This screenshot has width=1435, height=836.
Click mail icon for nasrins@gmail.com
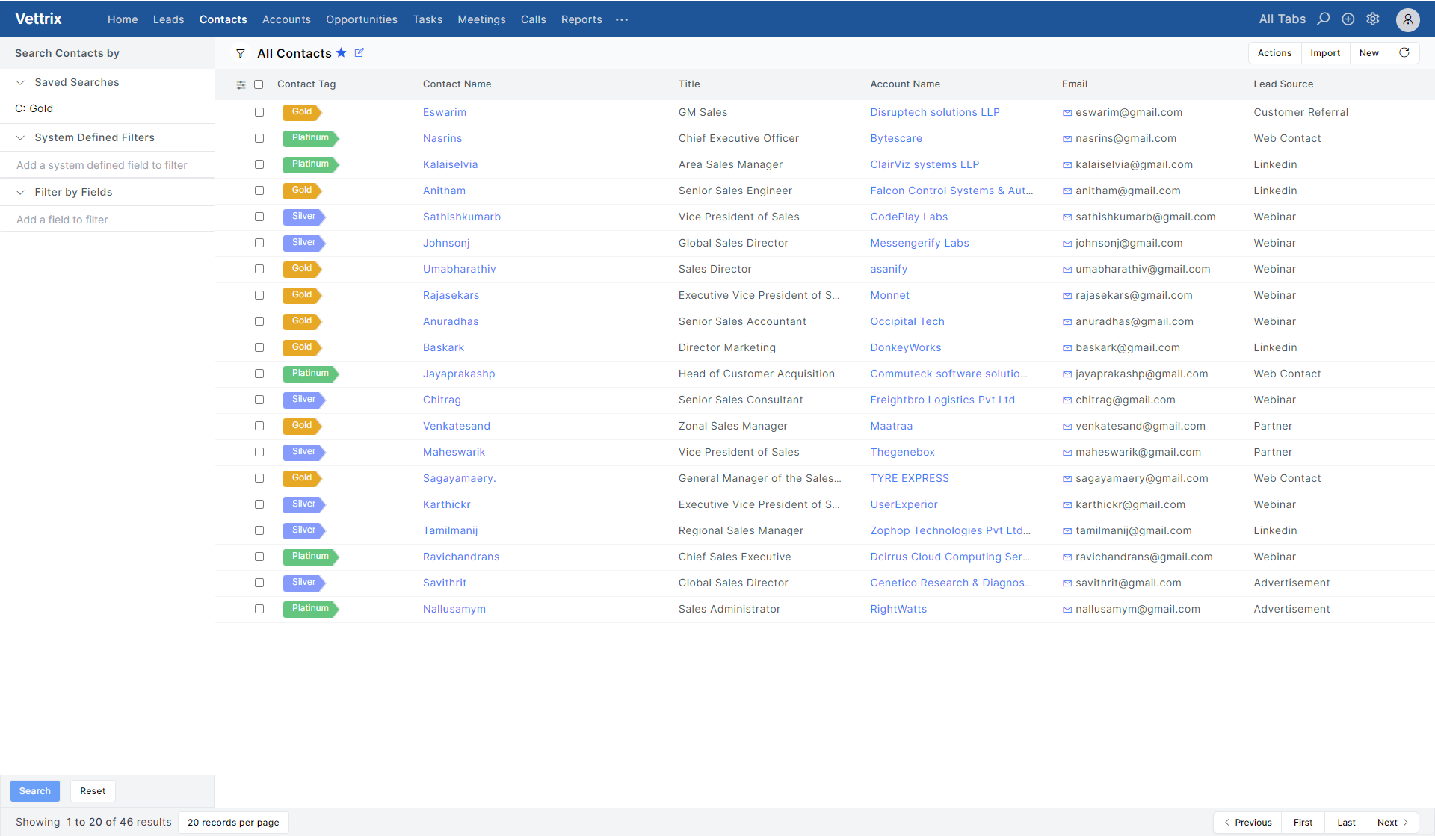pyautogui.click(x=1067, y=139)
